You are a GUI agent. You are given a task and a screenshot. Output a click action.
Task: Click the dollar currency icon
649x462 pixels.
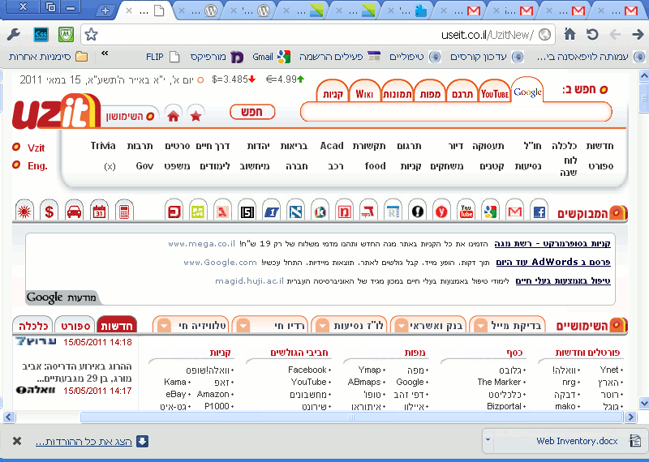(49, 212)
